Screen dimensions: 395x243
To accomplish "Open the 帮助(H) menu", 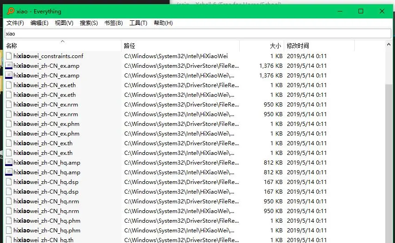I will pos(163,23).
